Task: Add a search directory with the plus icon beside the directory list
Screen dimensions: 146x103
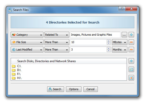Action: (x=131, y=61)
